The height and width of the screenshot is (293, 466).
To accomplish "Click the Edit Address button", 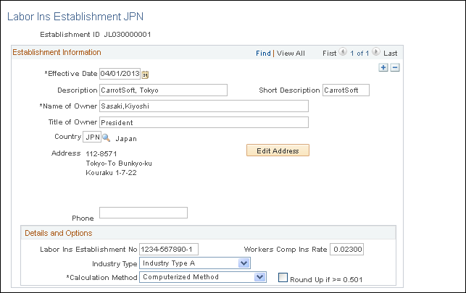I will [x=278, y=150].
